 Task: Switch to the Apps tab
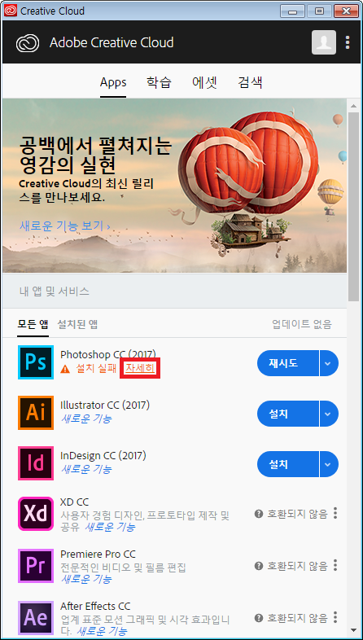pyautogui.click(x=113, y=83)
